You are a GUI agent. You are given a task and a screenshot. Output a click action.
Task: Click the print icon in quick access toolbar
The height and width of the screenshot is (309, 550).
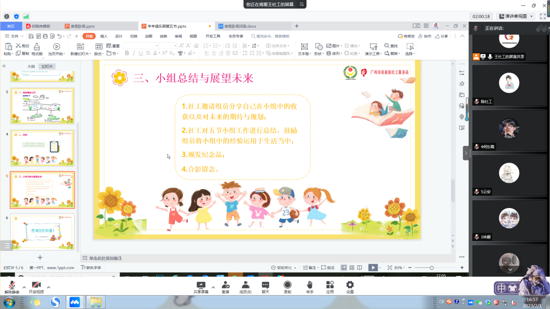[45, 36]
